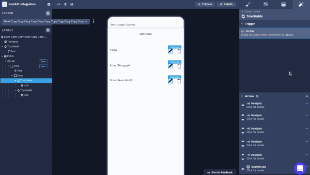Screen dimensions: 310x175
Task: Click the Item badge on View row
Action: [43, 66]
